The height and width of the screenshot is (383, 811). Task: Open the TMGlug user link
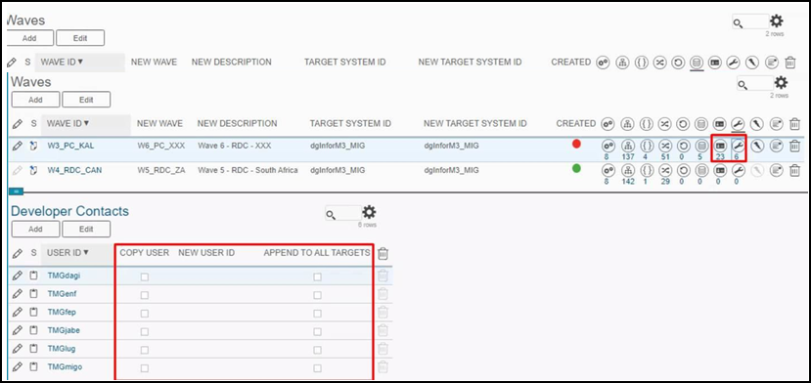coord(61,349)
